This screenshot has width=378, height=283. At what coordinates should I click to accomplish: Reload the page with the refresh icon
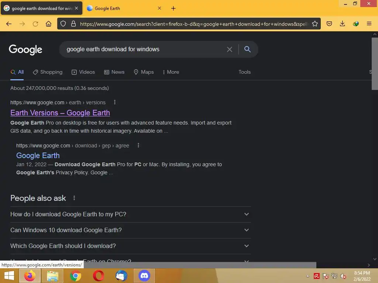click(35, 24)
